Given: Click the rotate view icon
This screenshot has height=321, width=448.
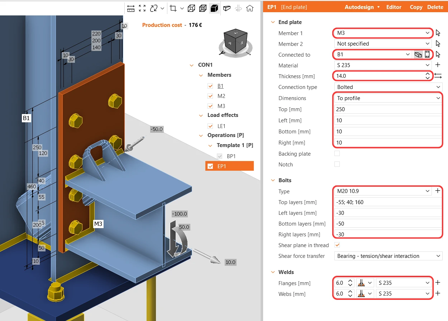Looking at the screenshot, I should 154,8.
